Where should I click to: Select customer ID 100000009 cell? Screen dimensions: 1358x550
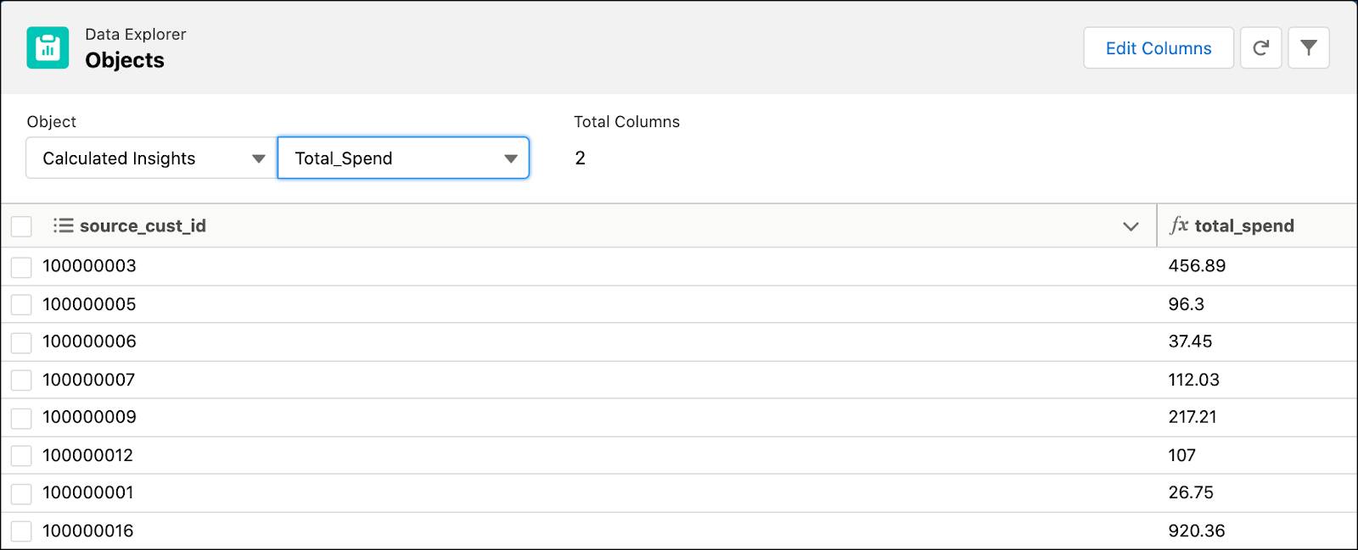coord(89,417)
